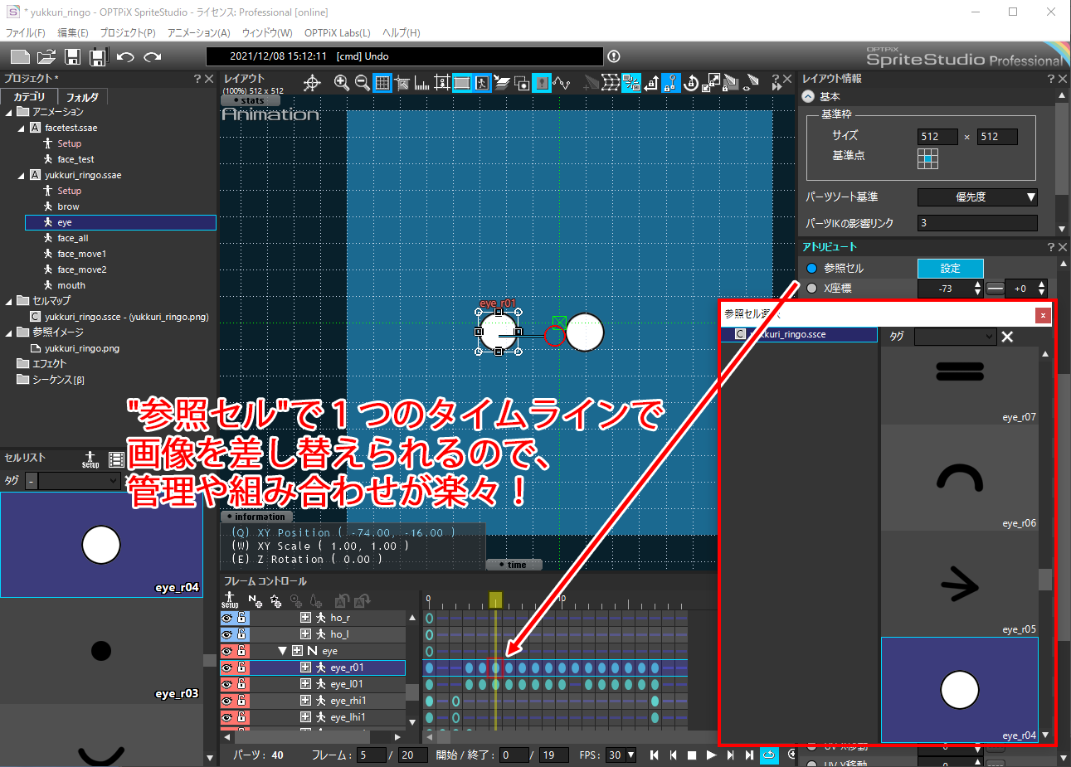The width and height of the screenshot is (1071, 767).
Task: Add a NULL part with N+ icon
Action: 255,600
